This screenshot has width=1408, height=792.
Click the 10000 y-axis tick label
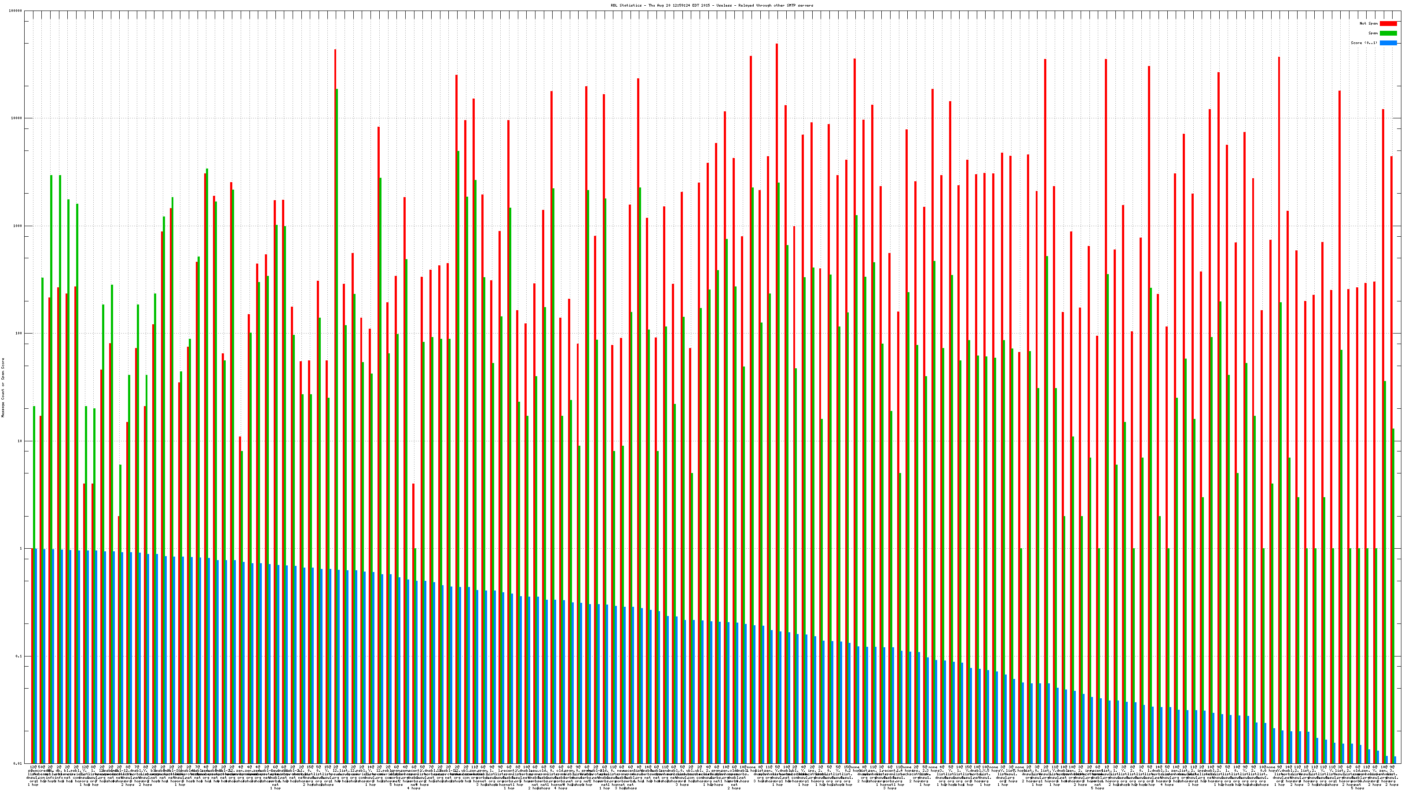point(17,119)
